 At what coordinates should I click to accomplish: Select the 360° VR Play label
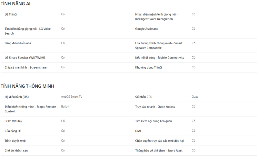13,121
